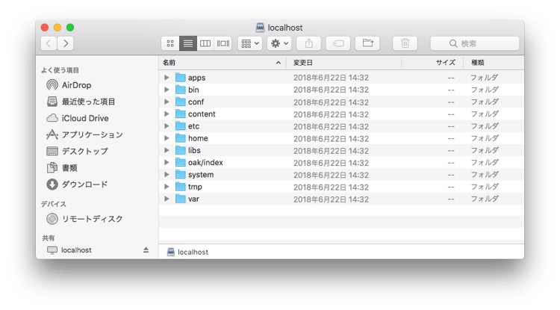The height and width of the screenshot is (310, 560).
Task: Expand the home folder
Action: click(x=167, y=138)
